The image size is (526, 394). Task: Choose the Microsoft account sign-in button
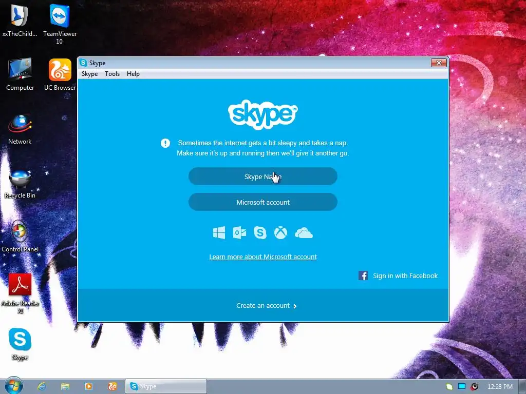tap(262, 202)
